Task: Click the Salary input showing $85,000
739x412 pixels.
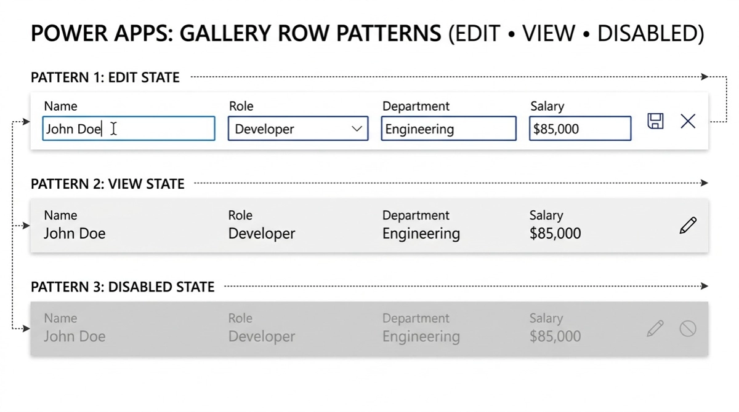Action: pos(579,129)
